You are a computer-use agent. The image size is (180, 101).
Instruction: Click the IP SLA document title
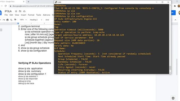point(8,11)
